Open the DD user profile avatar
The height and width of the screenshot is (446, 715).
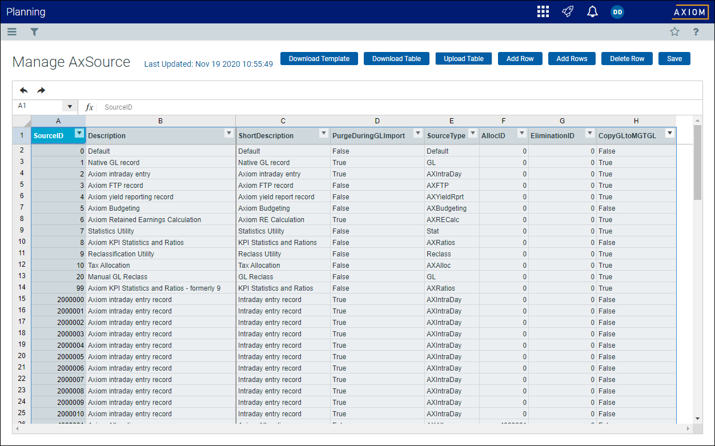[617, 12]
